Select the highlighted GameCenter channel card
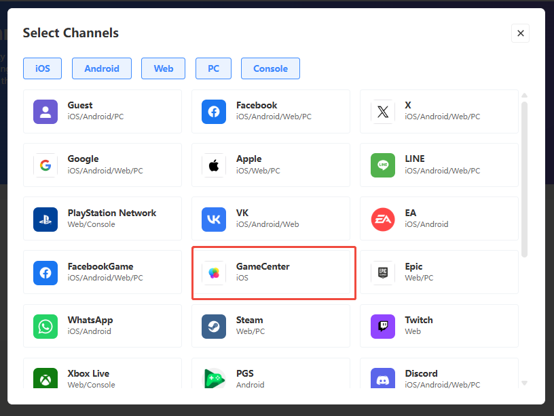Image resolution: width=554 pixels, height=416 pixels. [274, 272]
